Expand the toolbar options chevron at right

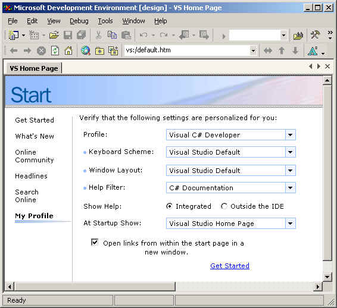[x=330, y=34]
